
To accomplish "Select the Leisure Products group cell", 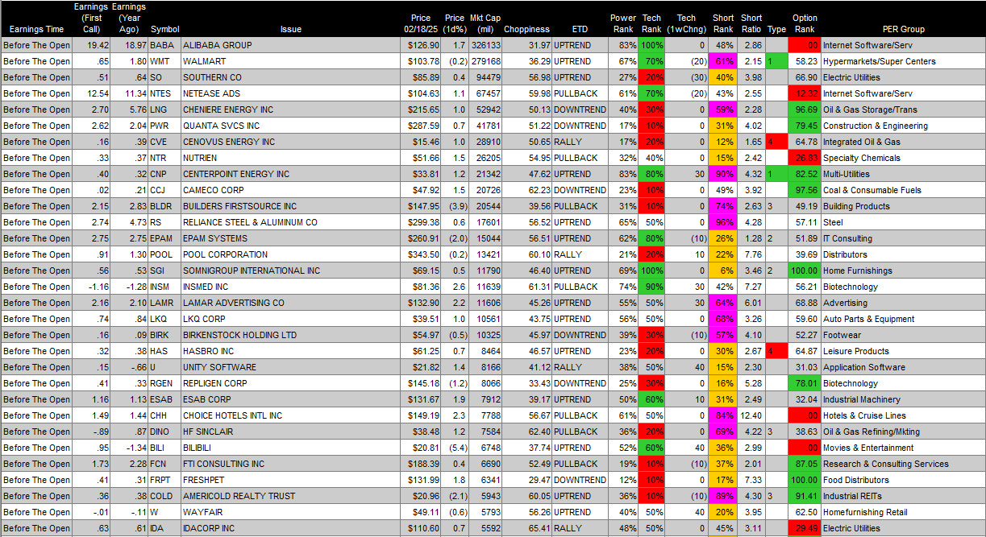I will click(x=902, y=351).
